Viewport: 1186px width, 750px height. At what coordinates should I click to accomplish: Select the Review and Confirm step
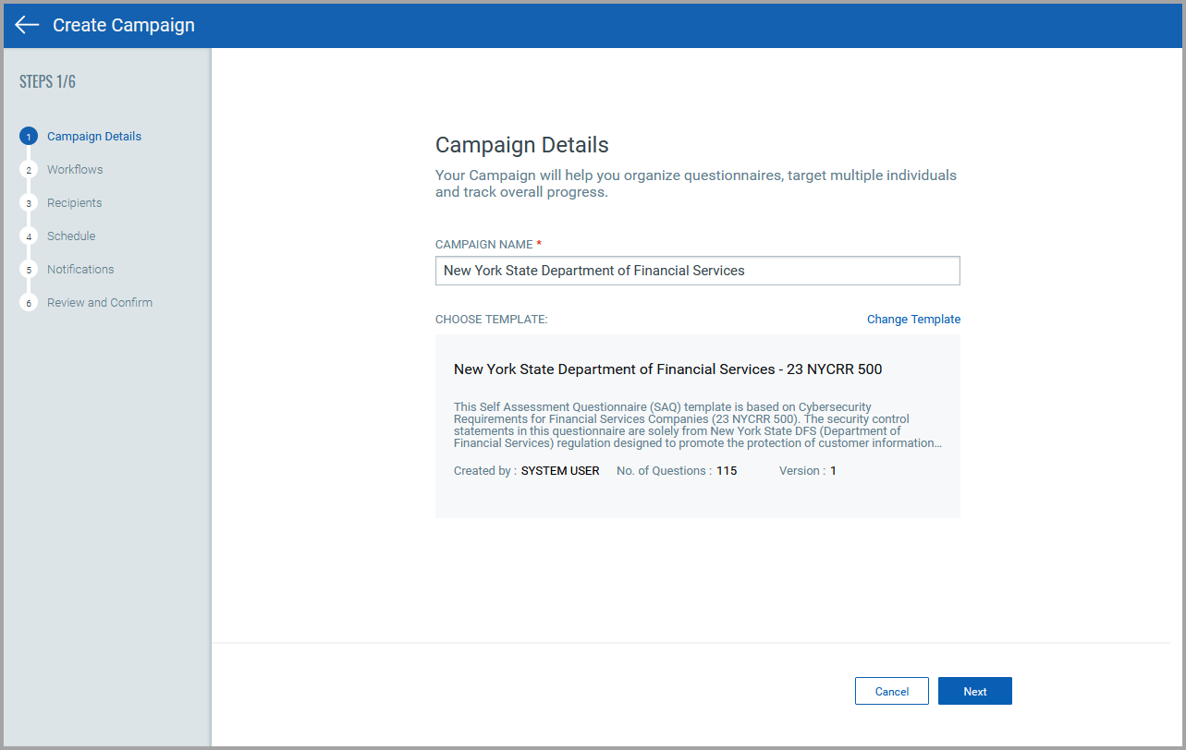pyautogui.click(x=99, y=302)
